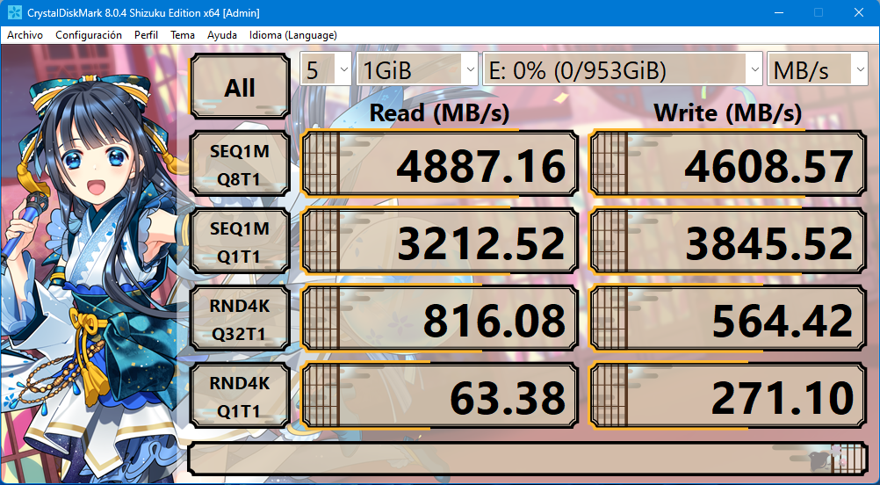Open the Configuración menu
The height and width of the screenshot is (485, 880).
click(88, 35)
